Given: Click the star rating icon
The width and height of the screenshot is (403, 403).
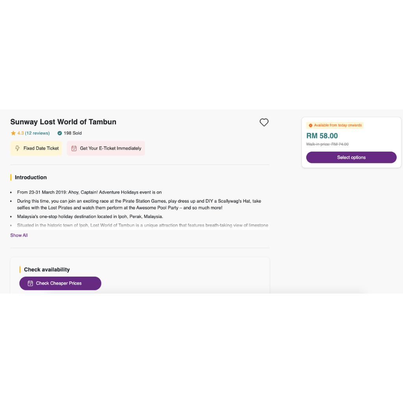Looking at the screenshot, I should pos(13,133).
